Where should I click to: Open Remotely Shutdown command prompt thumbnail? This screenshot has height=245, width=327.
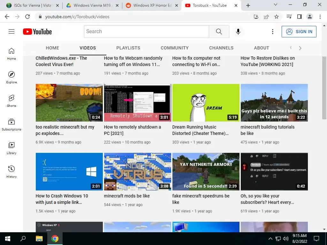138,103
